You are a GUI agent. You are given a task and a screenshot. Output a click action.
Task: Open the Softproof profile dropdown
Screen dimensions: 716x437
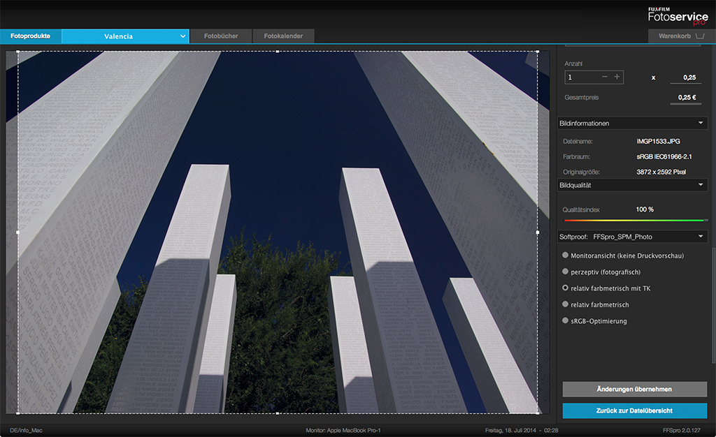click(x=701, y=237)
